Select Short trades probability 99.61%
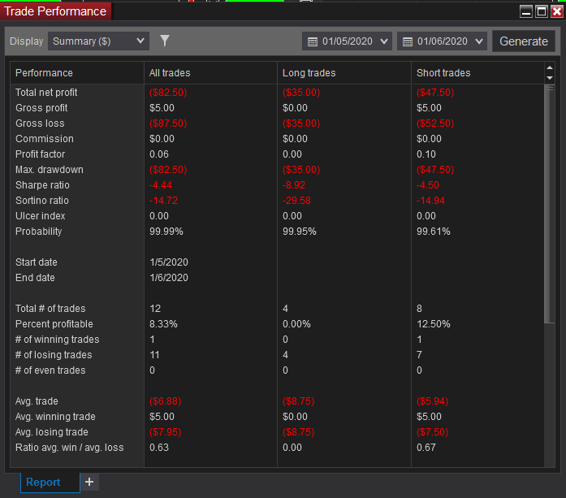 click(434, 232)
